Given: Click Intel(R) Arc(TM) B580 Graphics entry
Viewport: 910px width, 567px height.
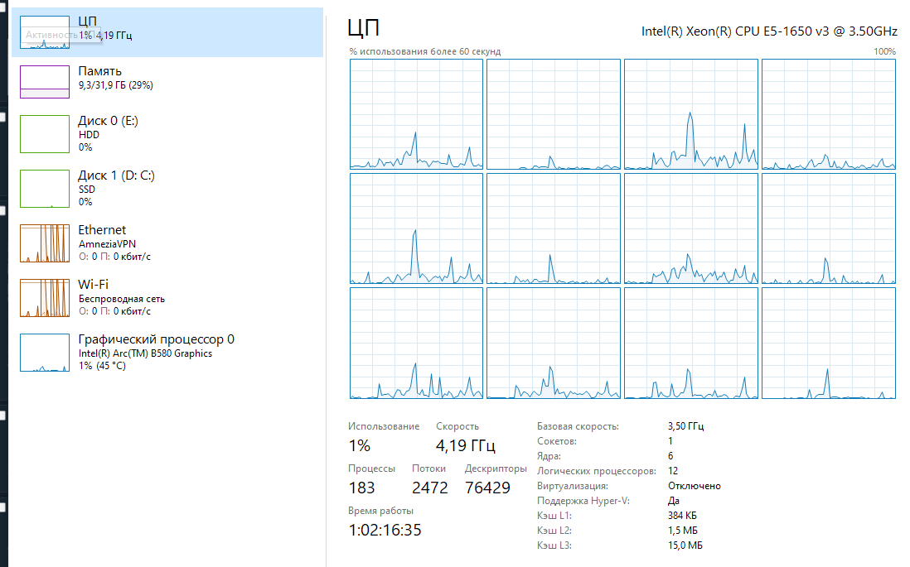Looking at the screenshot, I should click(145, 353).
